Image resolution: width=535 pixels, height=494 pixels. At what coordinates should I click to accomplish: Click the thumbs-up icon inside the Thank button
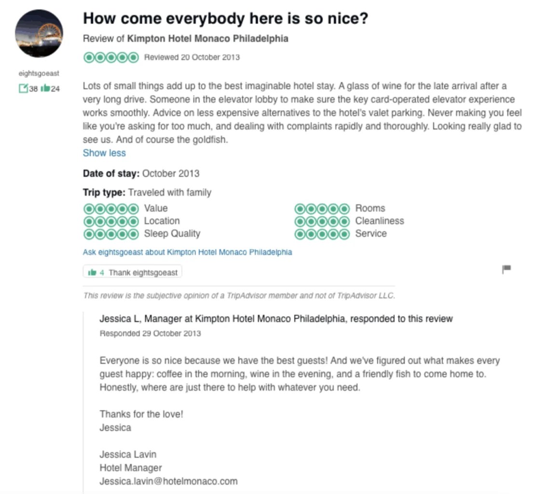[93, 272]
